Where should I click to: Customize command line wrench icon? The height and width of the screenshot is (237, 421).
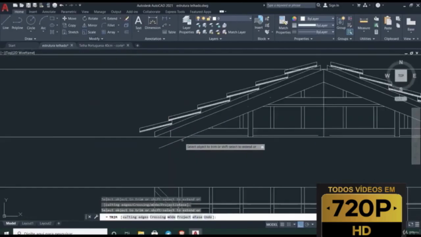(x=96, y=217)
